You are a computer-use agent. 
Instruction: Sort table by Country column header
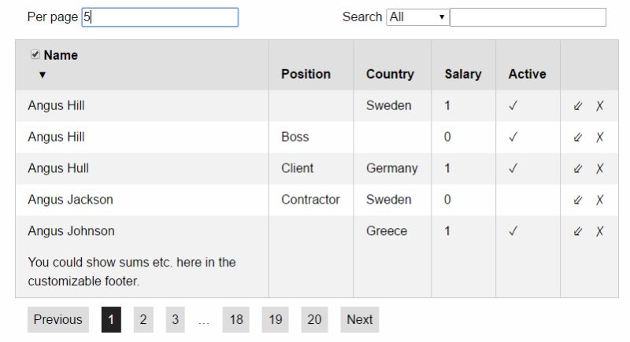[390, 74]
